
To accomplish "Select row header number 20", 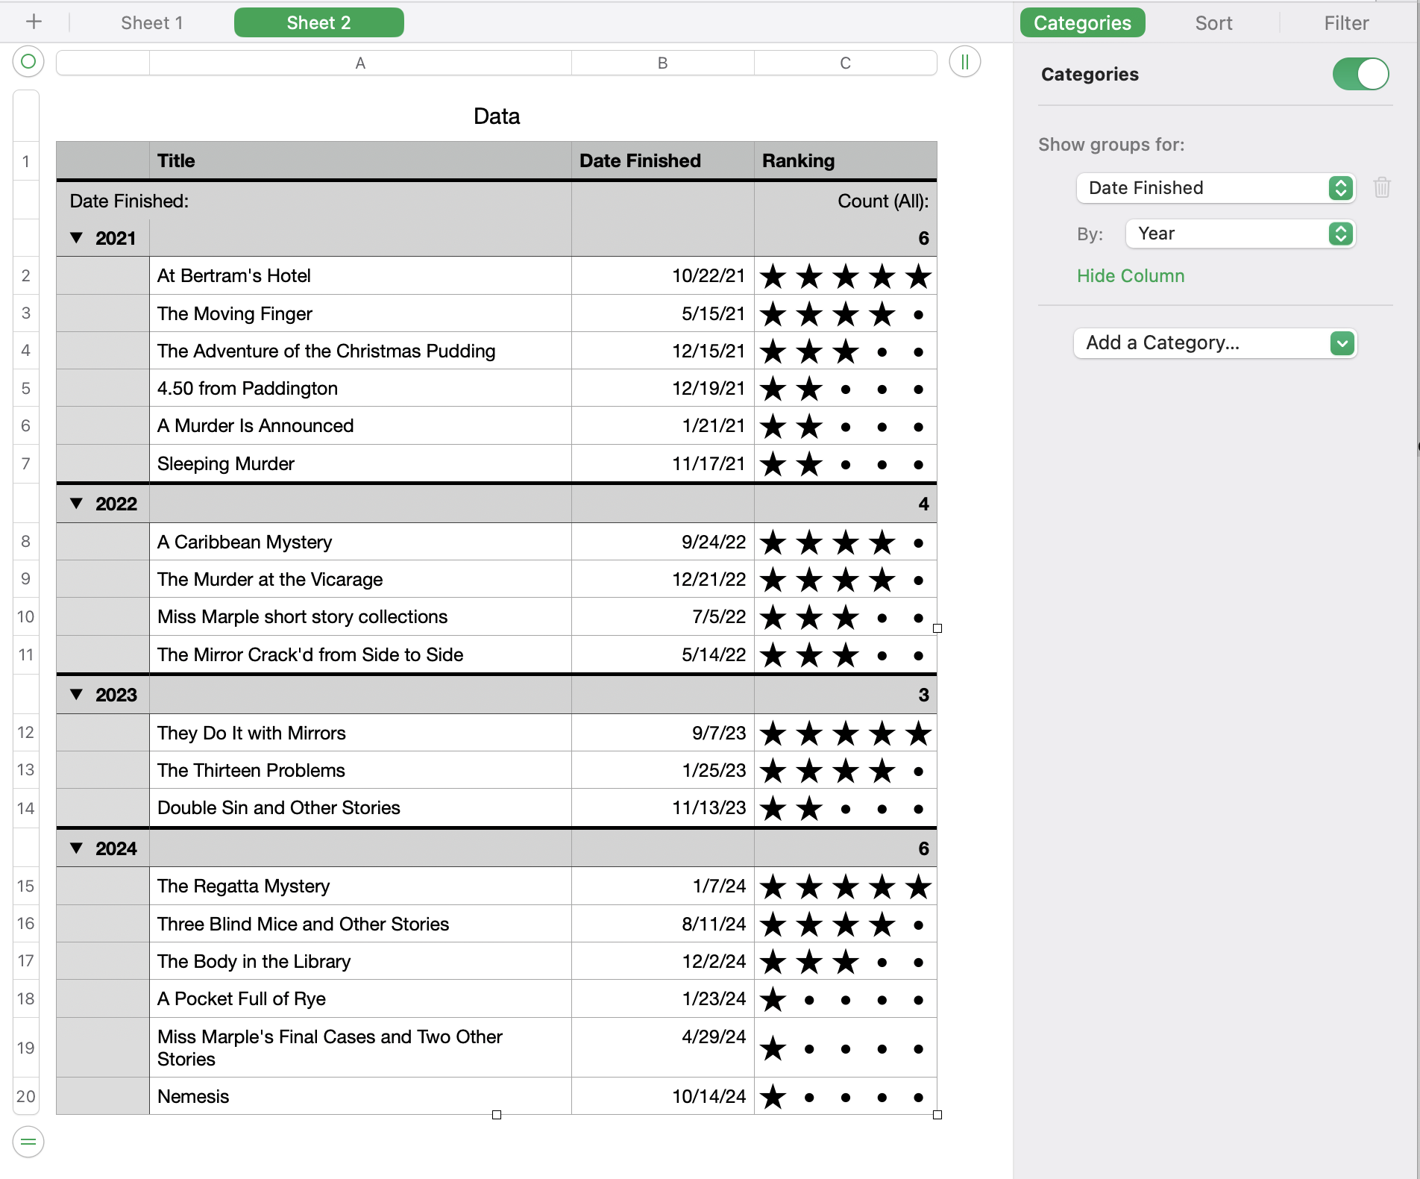I will 26,1096.
